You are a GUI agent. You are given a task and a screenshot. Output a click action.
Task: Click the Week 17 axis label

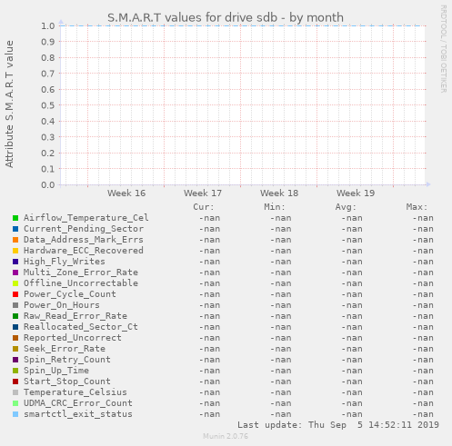pos(203,193)
